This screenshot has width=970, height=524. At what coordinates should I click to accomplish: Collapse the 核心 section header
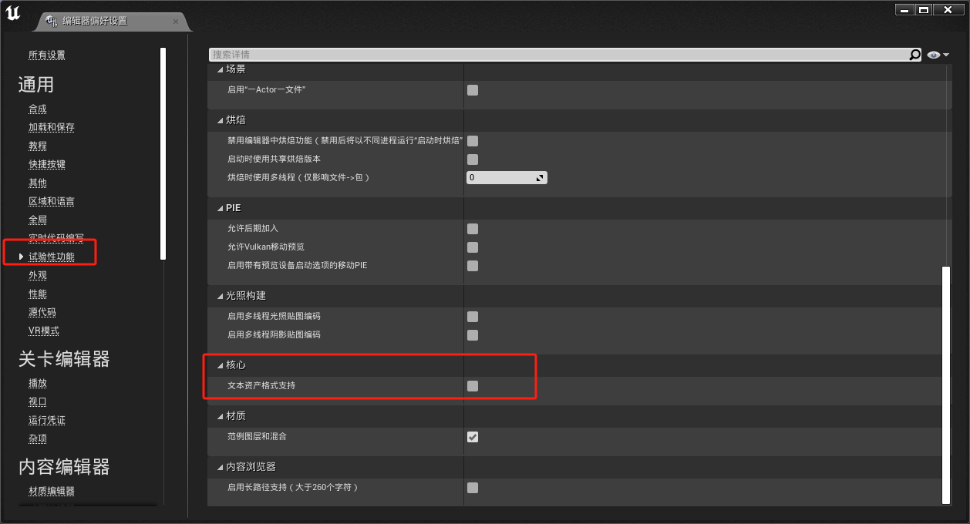coord(220,365)
